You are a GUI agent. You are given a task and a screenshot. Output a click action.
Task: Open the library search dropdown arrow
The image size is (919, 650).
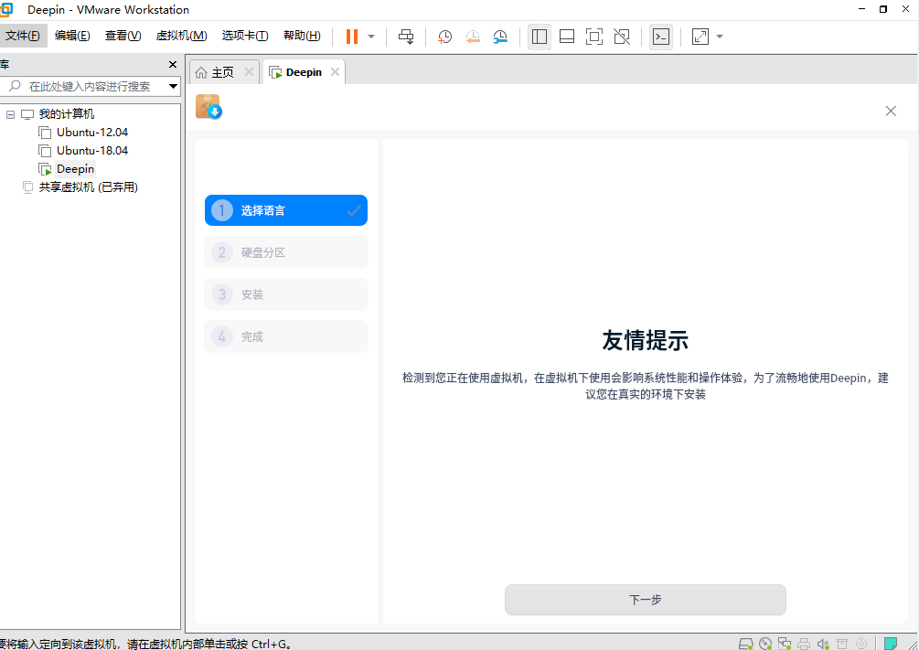pos(173,86)
